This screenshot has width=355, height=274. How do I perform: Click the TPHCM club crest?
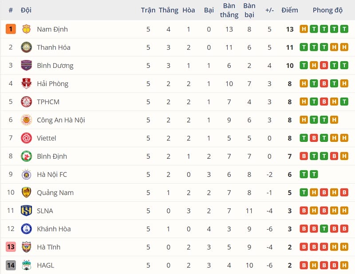click(x=27, y=102)
